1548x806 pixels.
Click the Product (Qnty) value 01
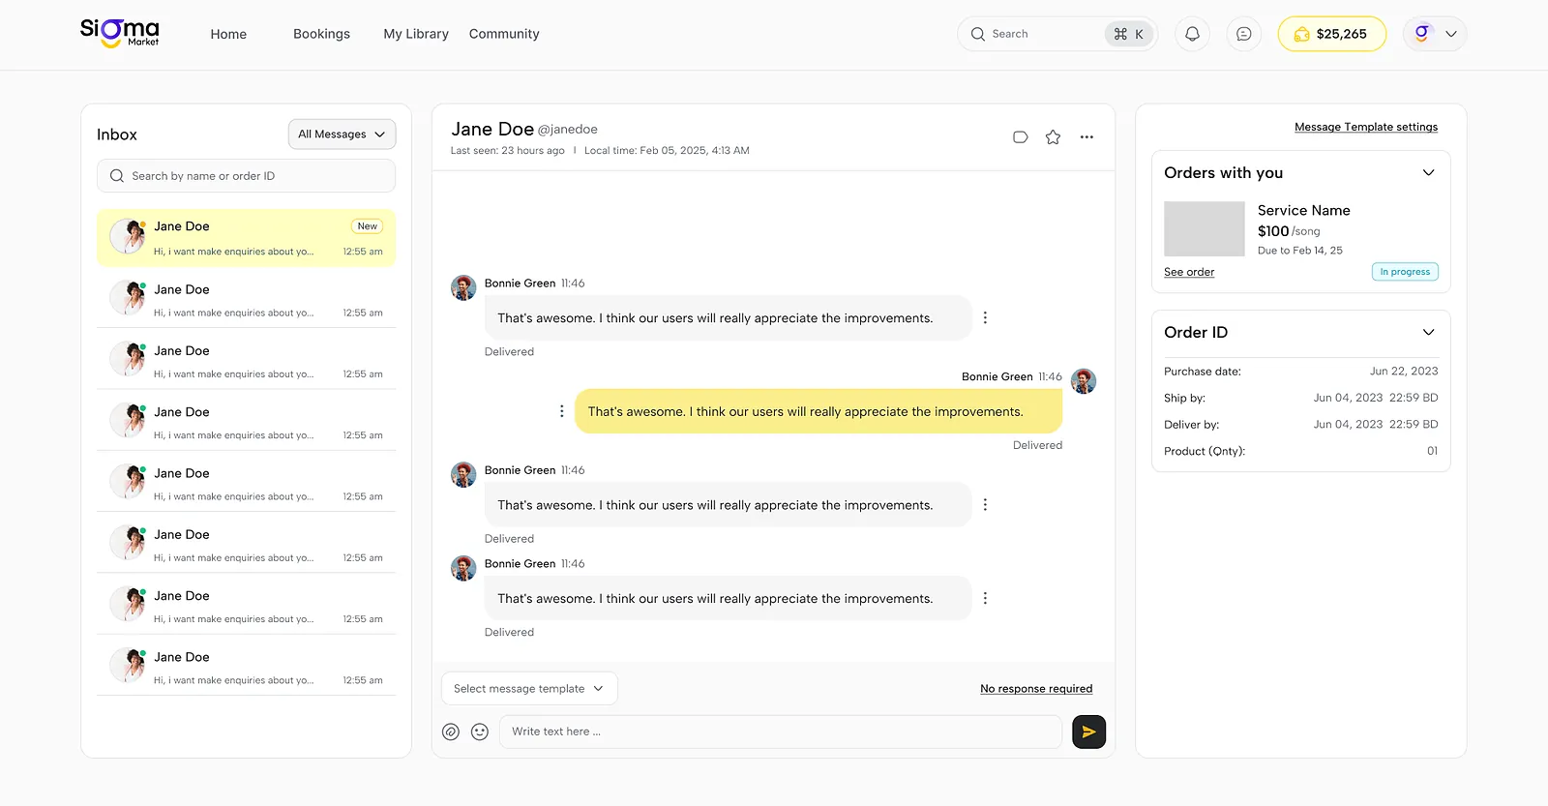pos(1432,451)
